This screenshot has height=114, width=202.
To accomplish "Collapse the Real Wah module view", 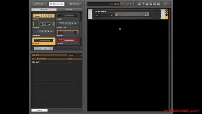I will 166,13.
